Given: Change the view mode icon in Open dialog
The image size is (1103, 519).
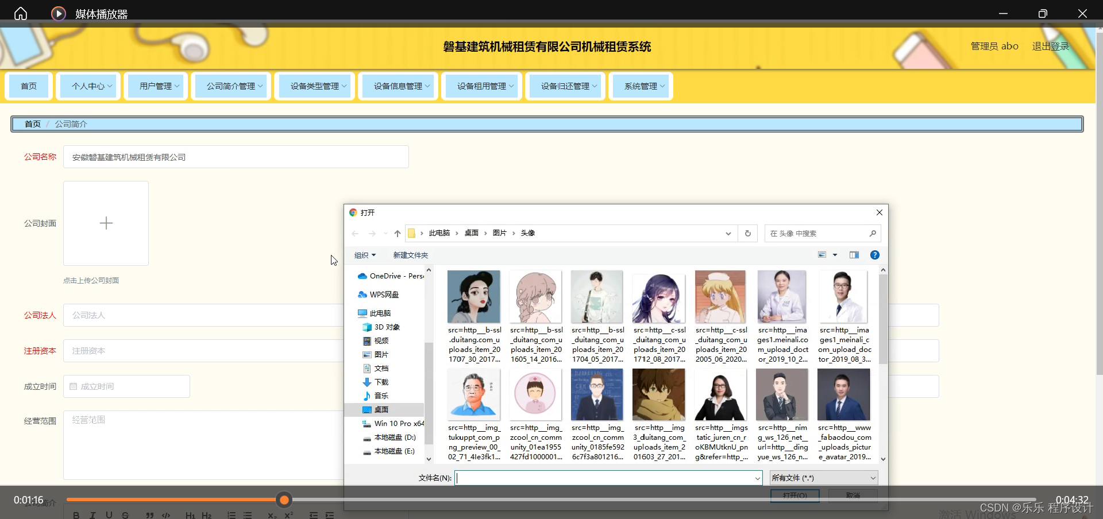Looking at the screenshot, I should [822, 255].
